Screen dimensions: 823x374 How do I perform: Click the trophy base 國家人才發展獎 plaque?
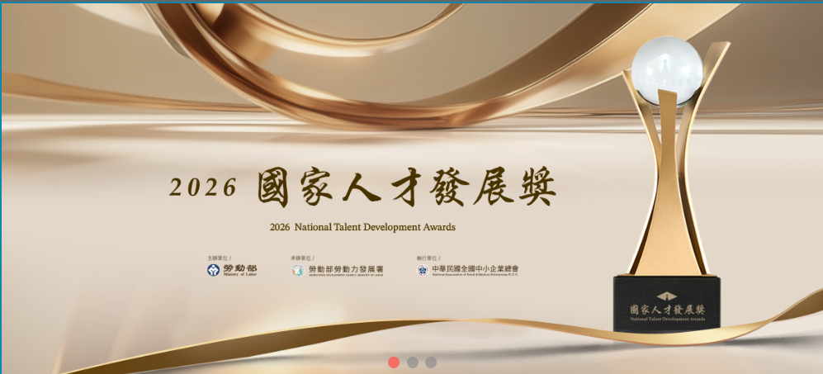click(x=667, y=304)
